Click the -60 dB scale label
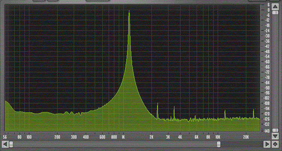 click(267, 62)
